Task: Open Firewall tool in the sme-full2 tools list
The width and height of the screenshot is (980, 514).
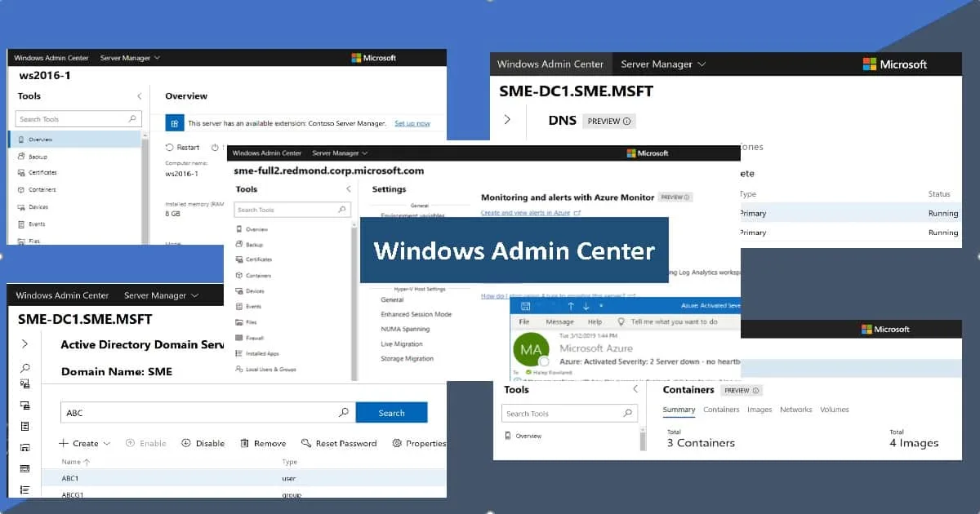Action: point(255,337)
